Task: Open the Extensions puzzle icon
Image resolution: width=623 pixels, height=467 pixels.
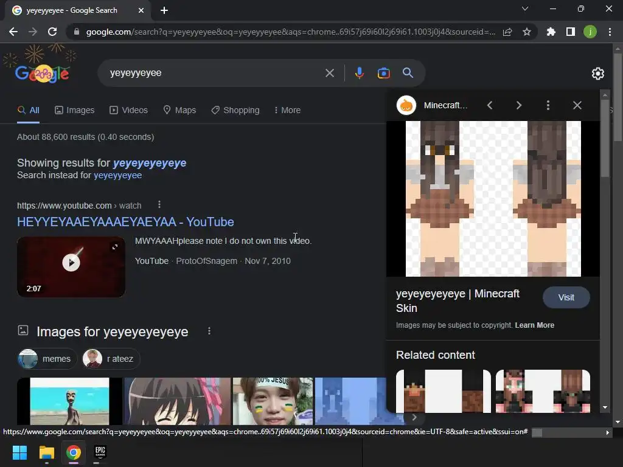Action: click(x=551, y=32)
